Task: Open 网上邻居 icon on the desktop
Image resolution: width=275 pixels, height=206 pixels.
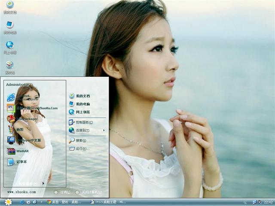Action: 10,47
